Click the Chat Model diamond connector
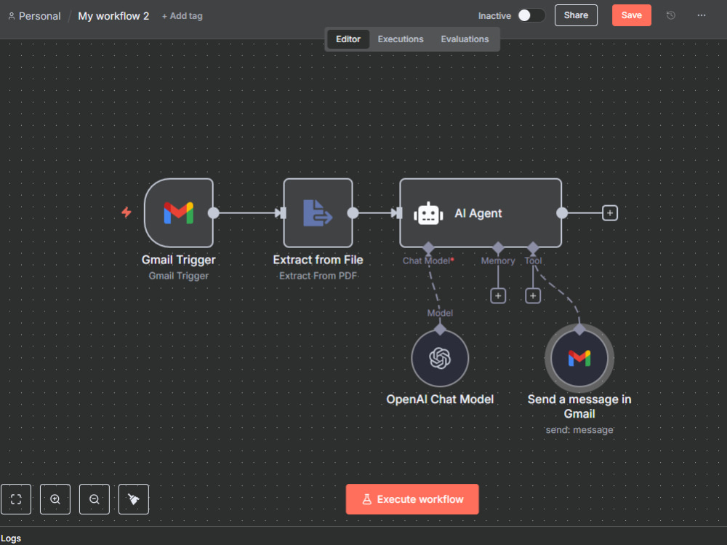Viewport: 727px width, 545px height. [428, 247]
